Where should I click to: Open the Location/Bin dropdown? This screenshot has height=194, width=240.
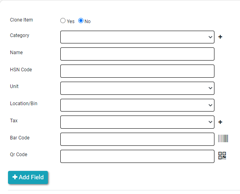coord(137,105)
